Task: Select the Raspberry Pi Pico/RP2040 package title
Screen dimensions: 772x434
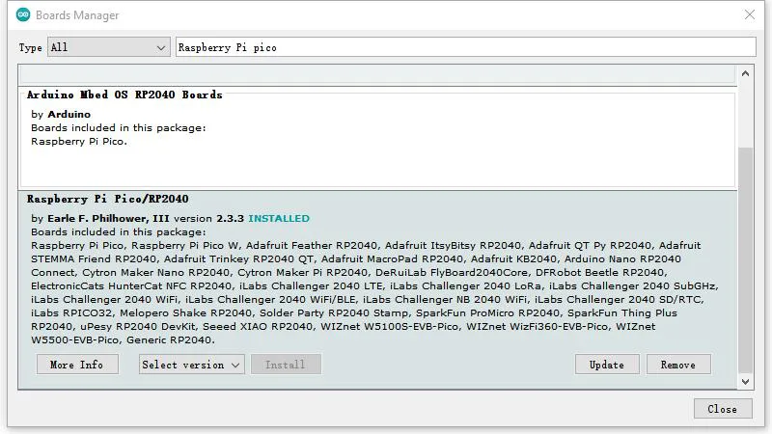Action: [x=108, y=199]
